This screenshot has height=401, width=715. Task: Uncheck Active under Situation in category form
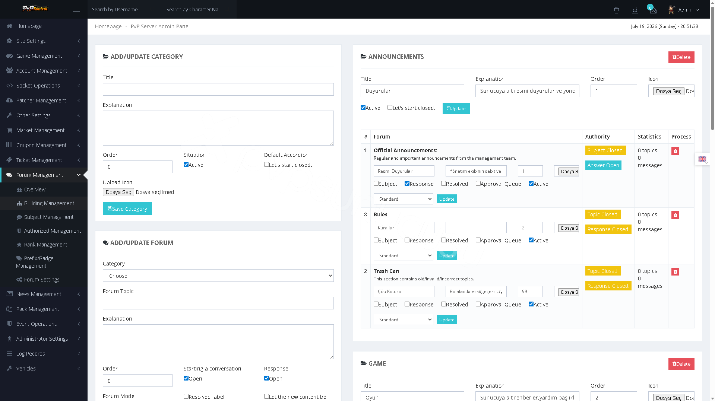click(x=186, y=165)
